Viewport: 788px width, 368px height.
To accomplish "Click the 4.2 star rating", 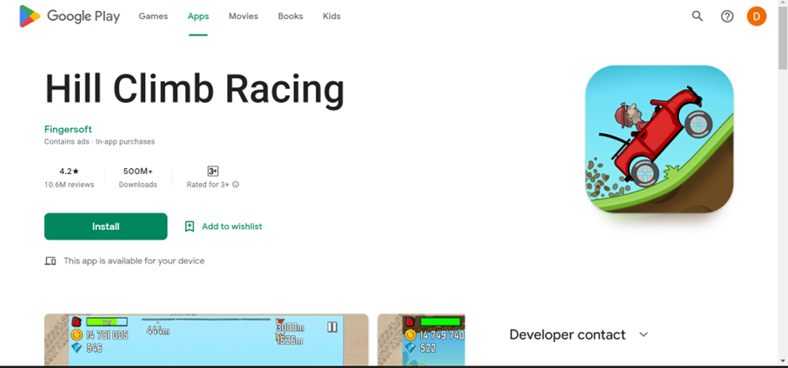I will (69, 171).
